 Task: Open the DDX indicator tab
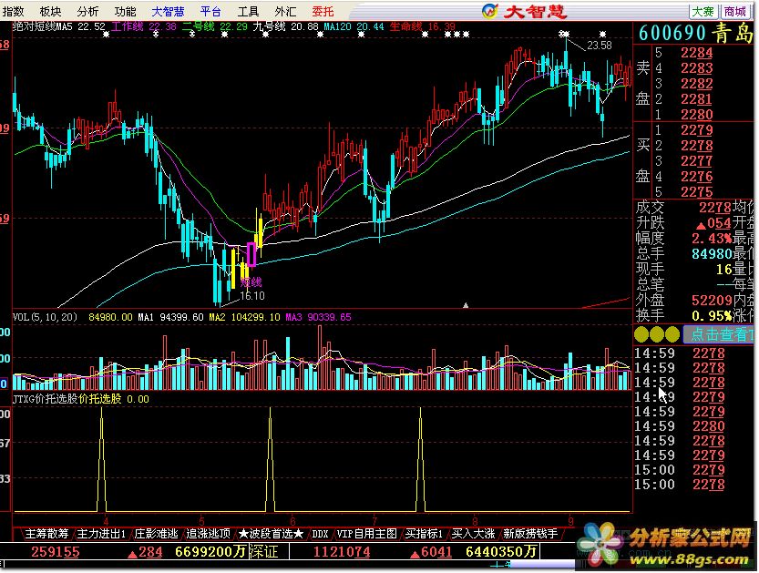tap(320, 534)
